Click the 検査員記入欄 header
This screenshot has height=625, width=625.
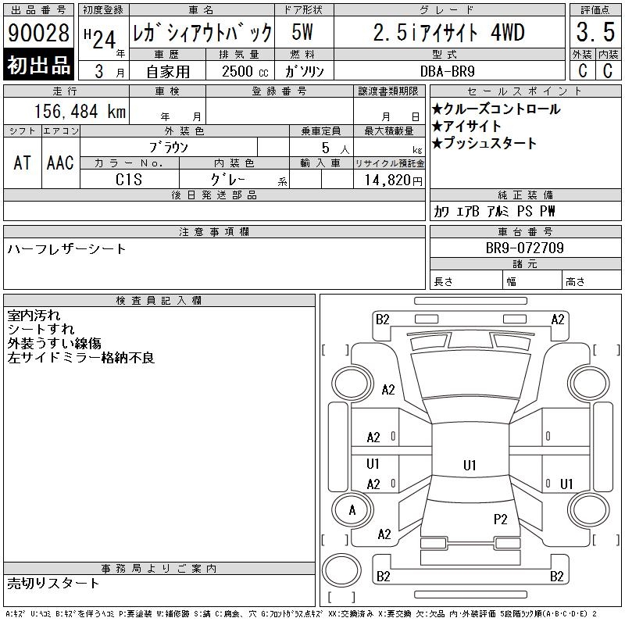(159, 300)
